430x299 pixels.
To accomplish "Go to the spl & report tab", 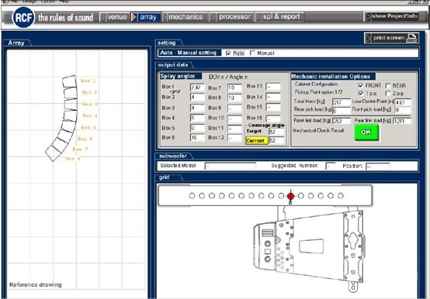I will tap(279, 17).
